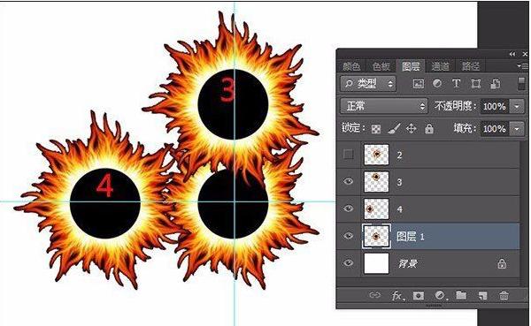Lock transparent pixels icon
531x326 pixels.
coord(376,129)
